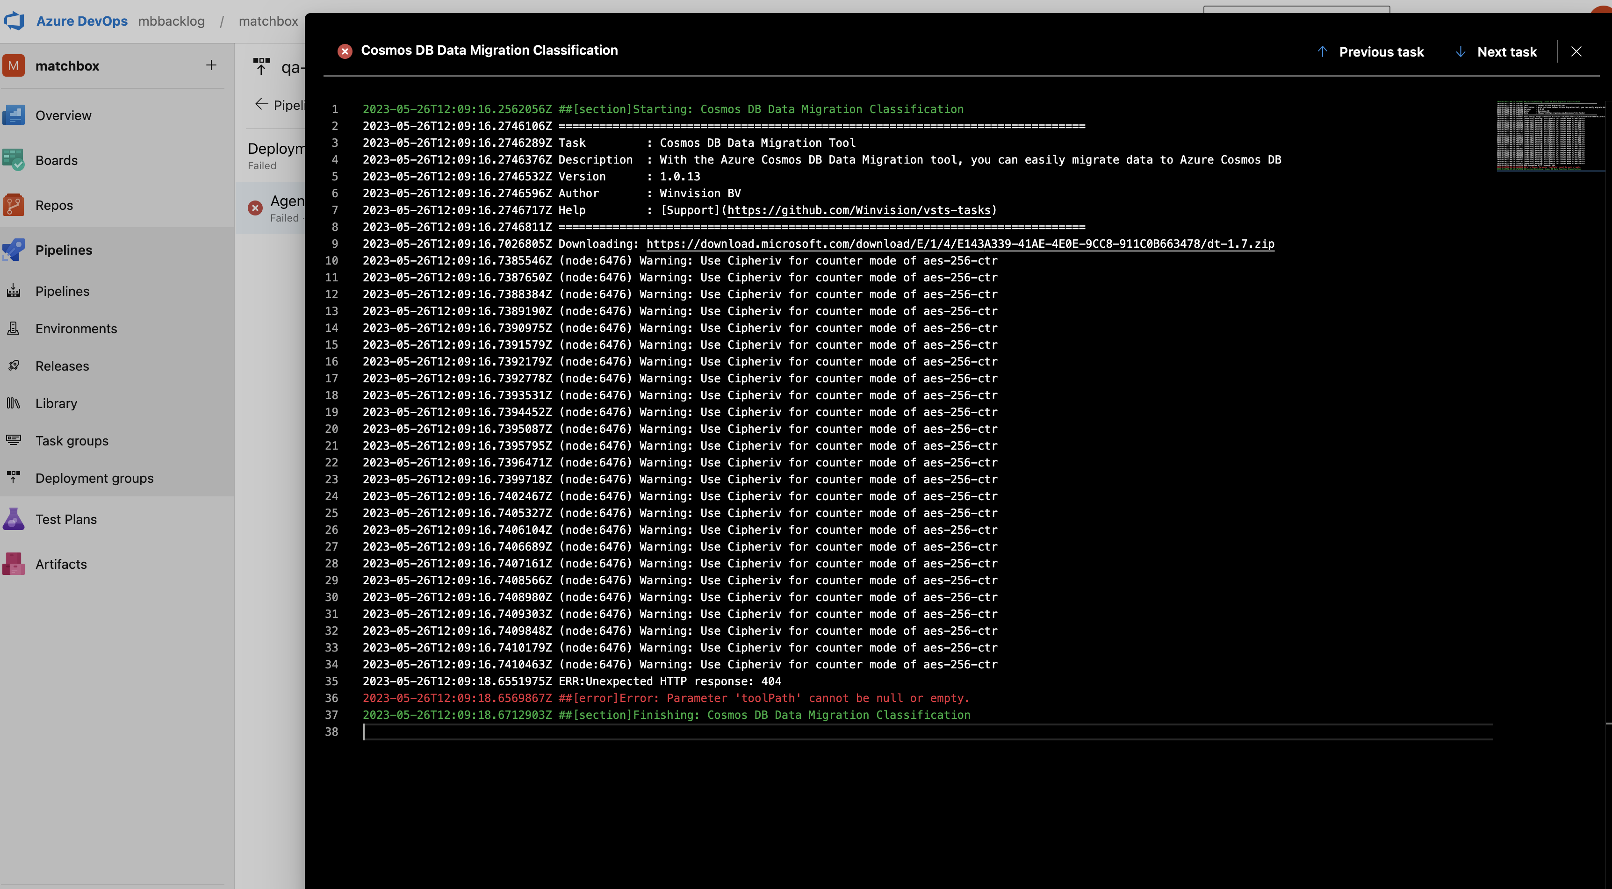Click the Azure DevOps logo
This screenshot has height=889, width=1612.
click(14, 21)
